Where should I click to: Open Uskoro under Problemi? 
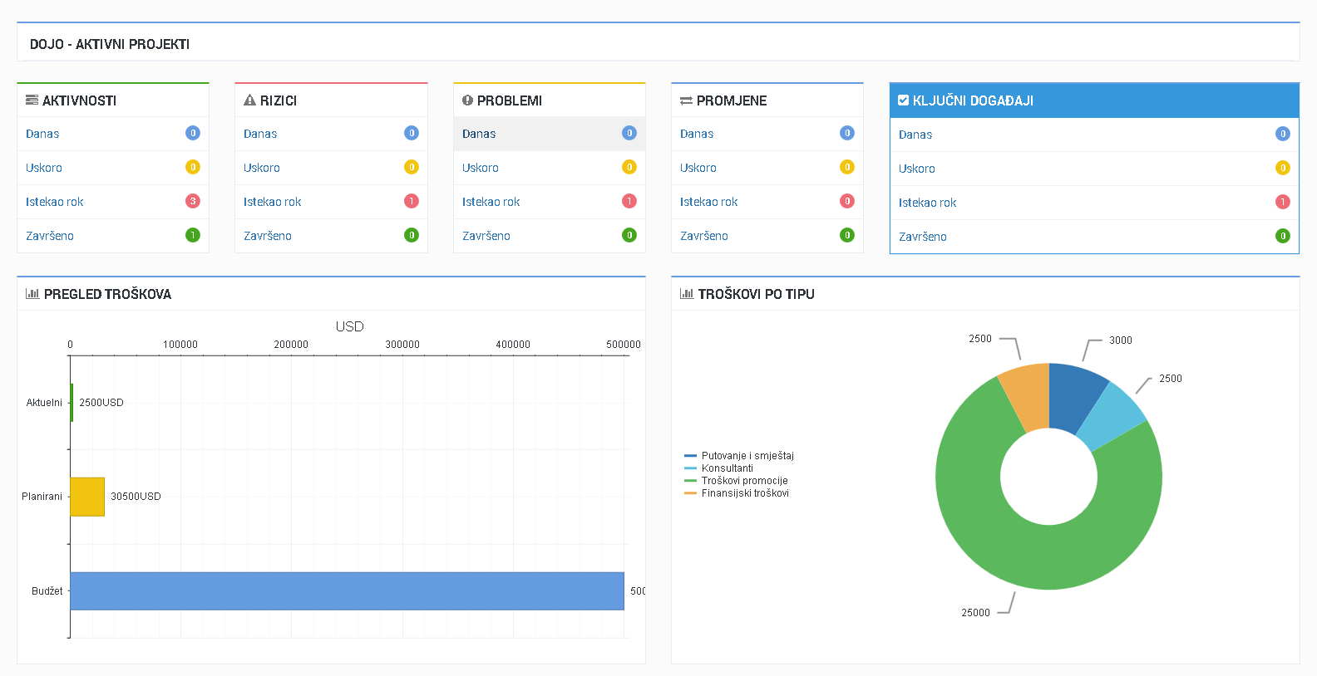(481, 168)
